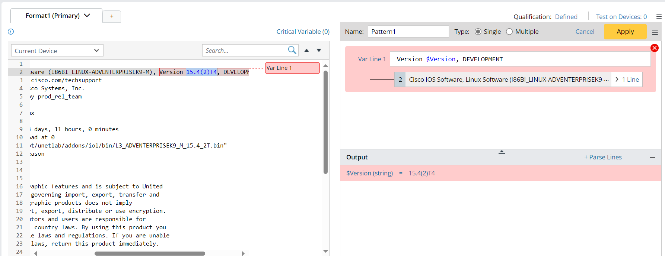This screenshot has width=665, height=256.
Task: Click the Cancel link
Action: tap(585, 32)
